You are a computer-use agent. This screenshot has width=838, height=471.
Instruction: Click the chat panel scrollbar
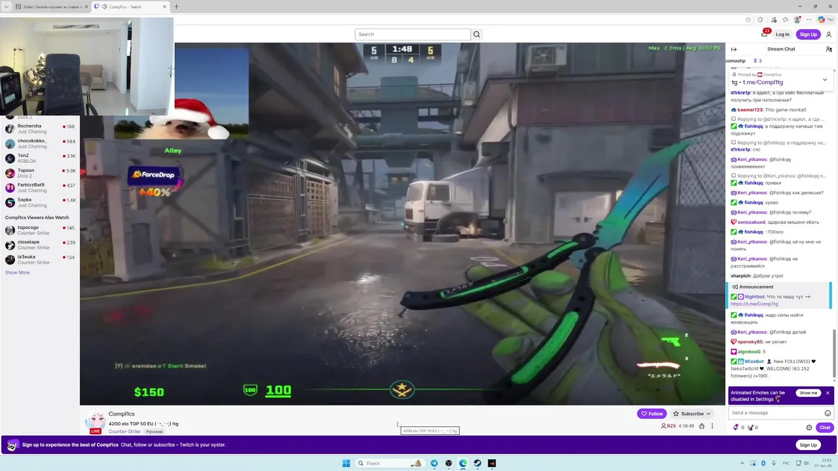[834, 353]
